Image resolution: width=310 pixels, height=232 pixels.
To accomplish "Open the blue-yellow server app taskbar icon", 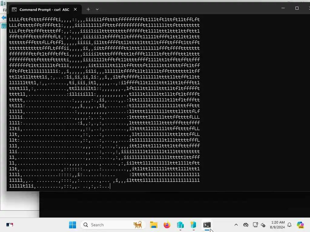I will pyautogui.click(x=193, y=225).
